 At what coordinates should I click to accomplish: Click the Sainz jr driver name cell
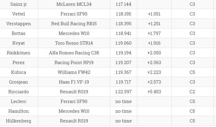(x=19, y=4)
